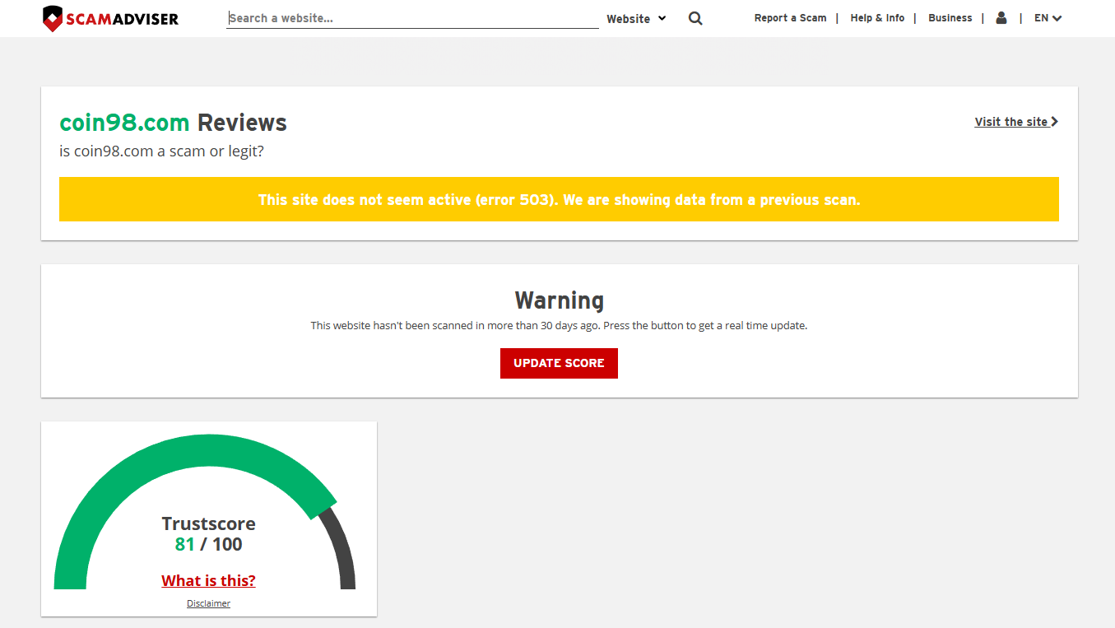Open the EN language dropdown
Image resolution: width=1115 pixels, height=628 pixels.
1048,18
